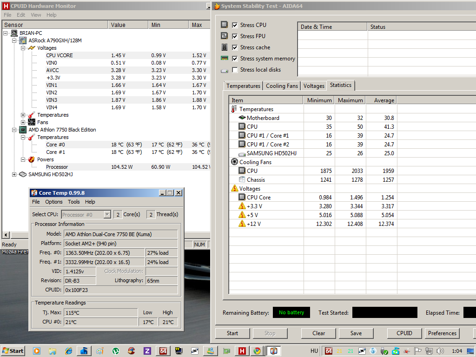Collapse the BRIAN-PC tree node
The image size is (476, 357).
point(5,33)
